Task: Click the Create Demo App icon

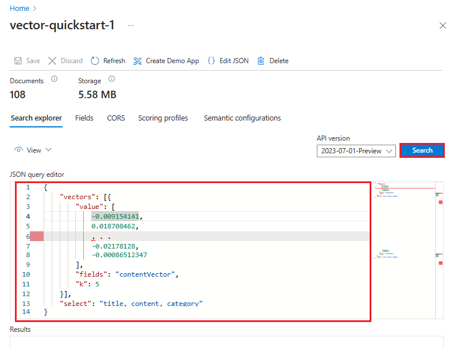Action: 138,61
